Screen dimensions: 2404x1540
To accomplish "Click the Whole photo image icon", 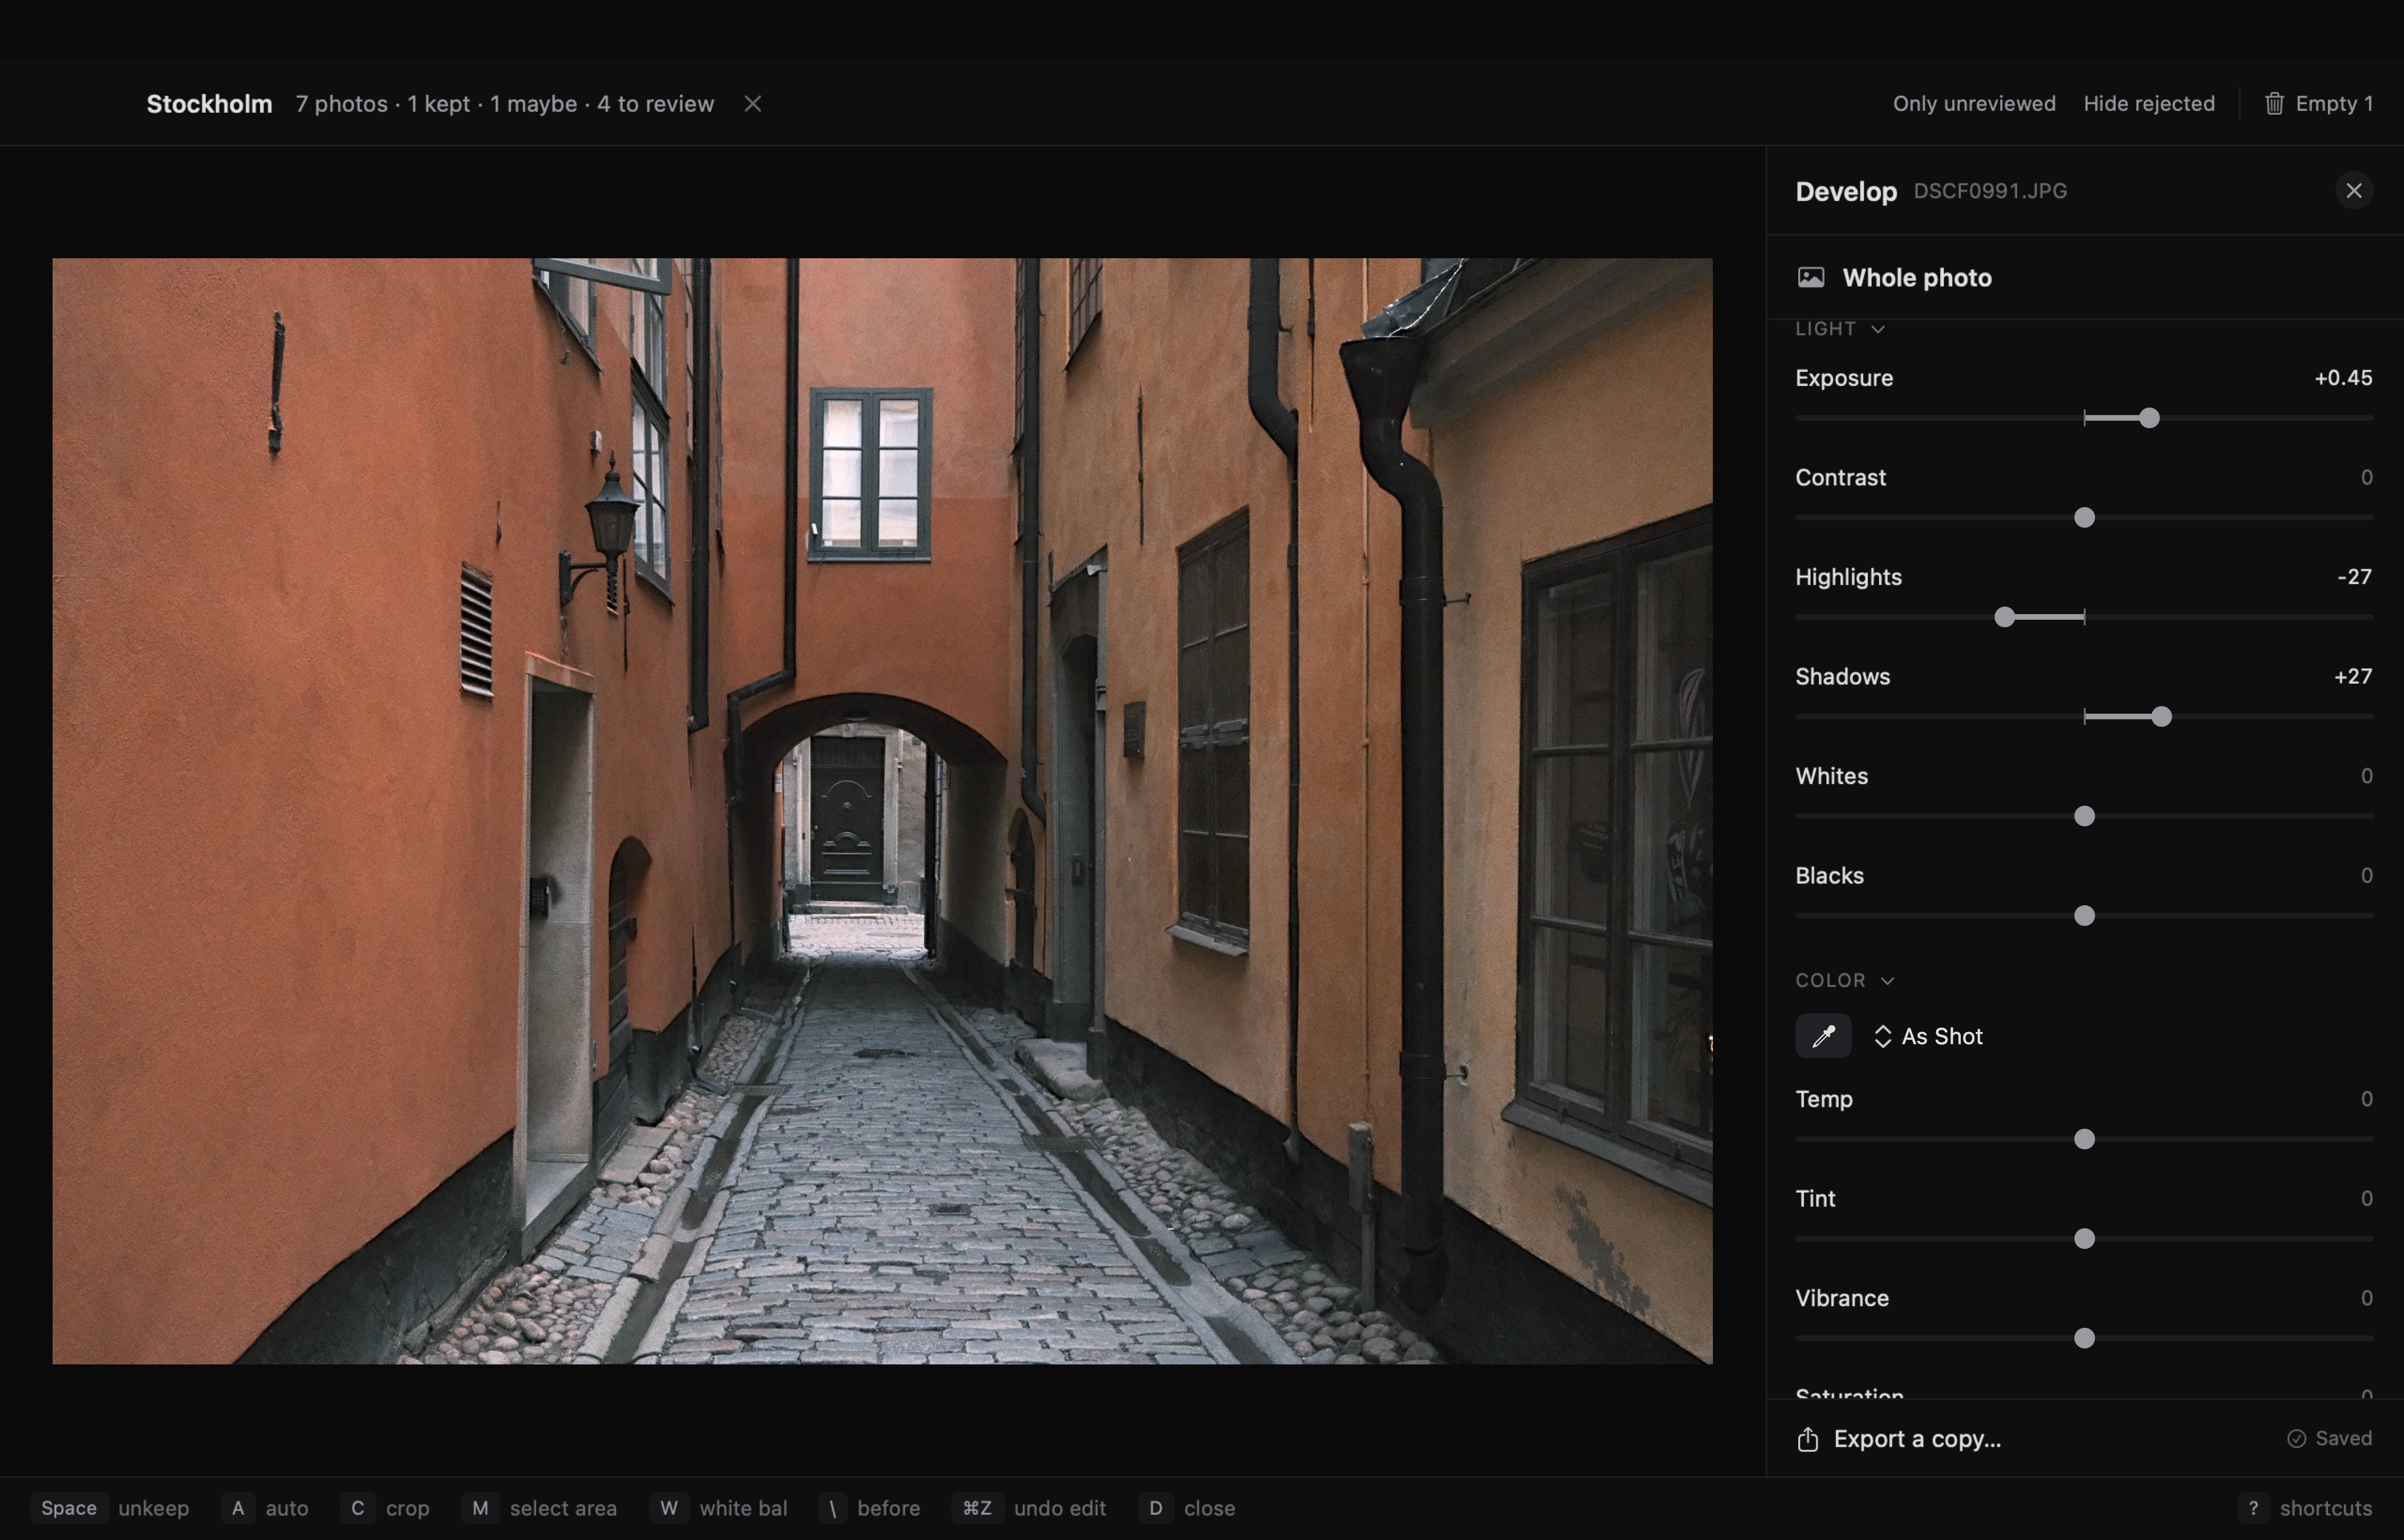I will click(x=1811, y=278).
